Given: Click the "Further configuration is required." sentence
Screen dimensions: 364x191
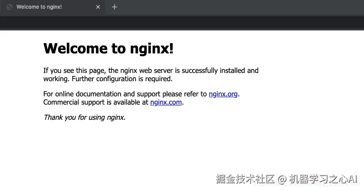Looking at the screenshot, I should click(x=122, y=79).
